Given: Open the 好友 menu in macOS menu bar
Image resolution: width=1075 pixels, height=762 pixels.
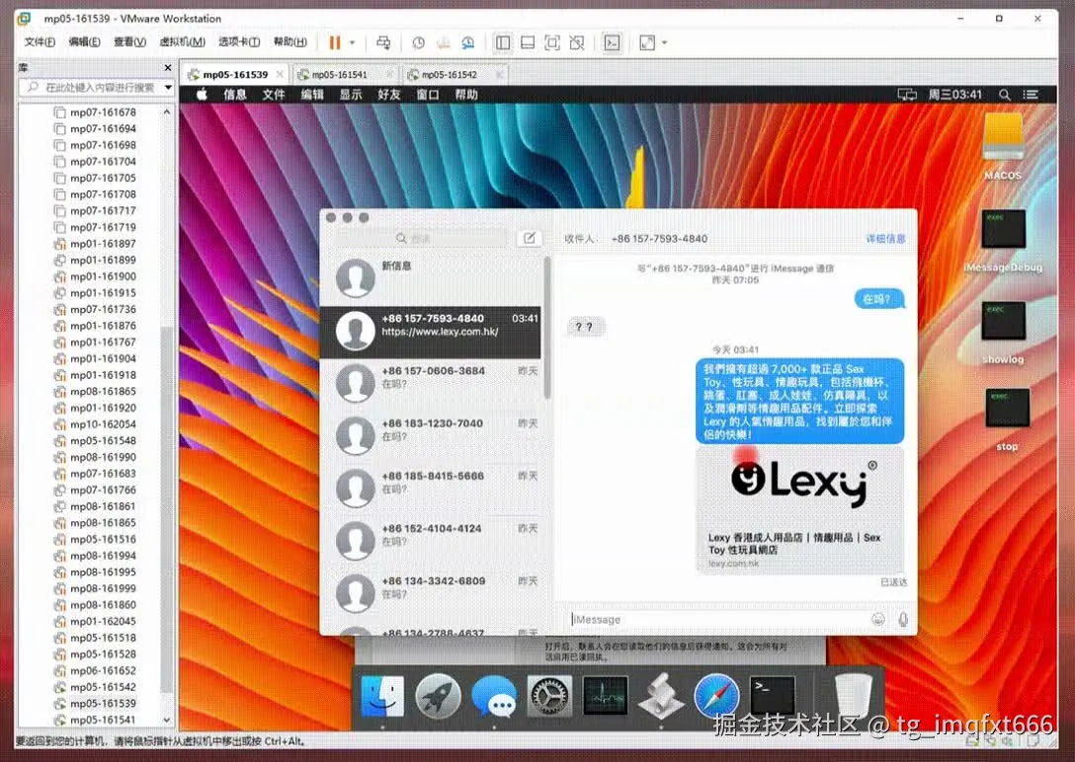Looking at the screenshot, I should (388, 95).
